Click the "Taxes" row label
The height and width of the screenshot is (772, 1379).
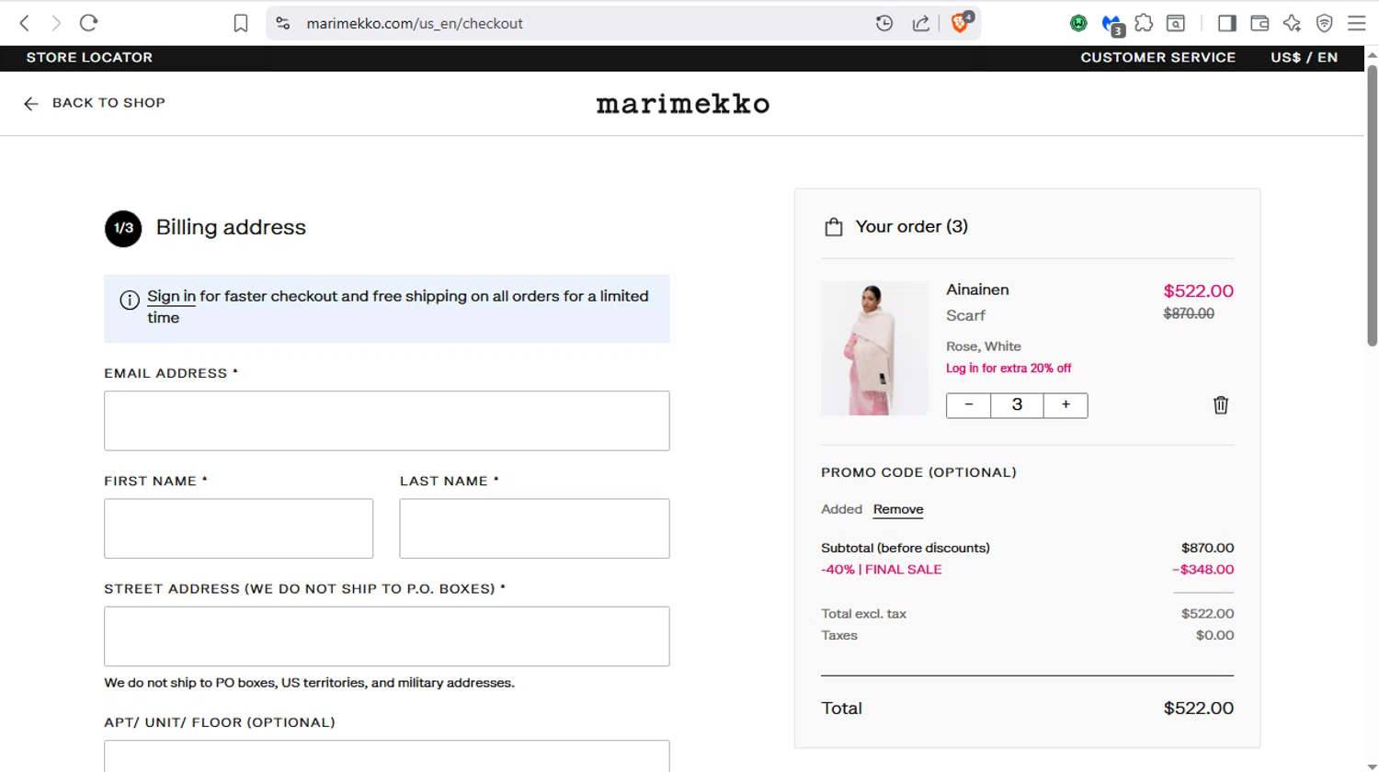(x=839, y=635)
